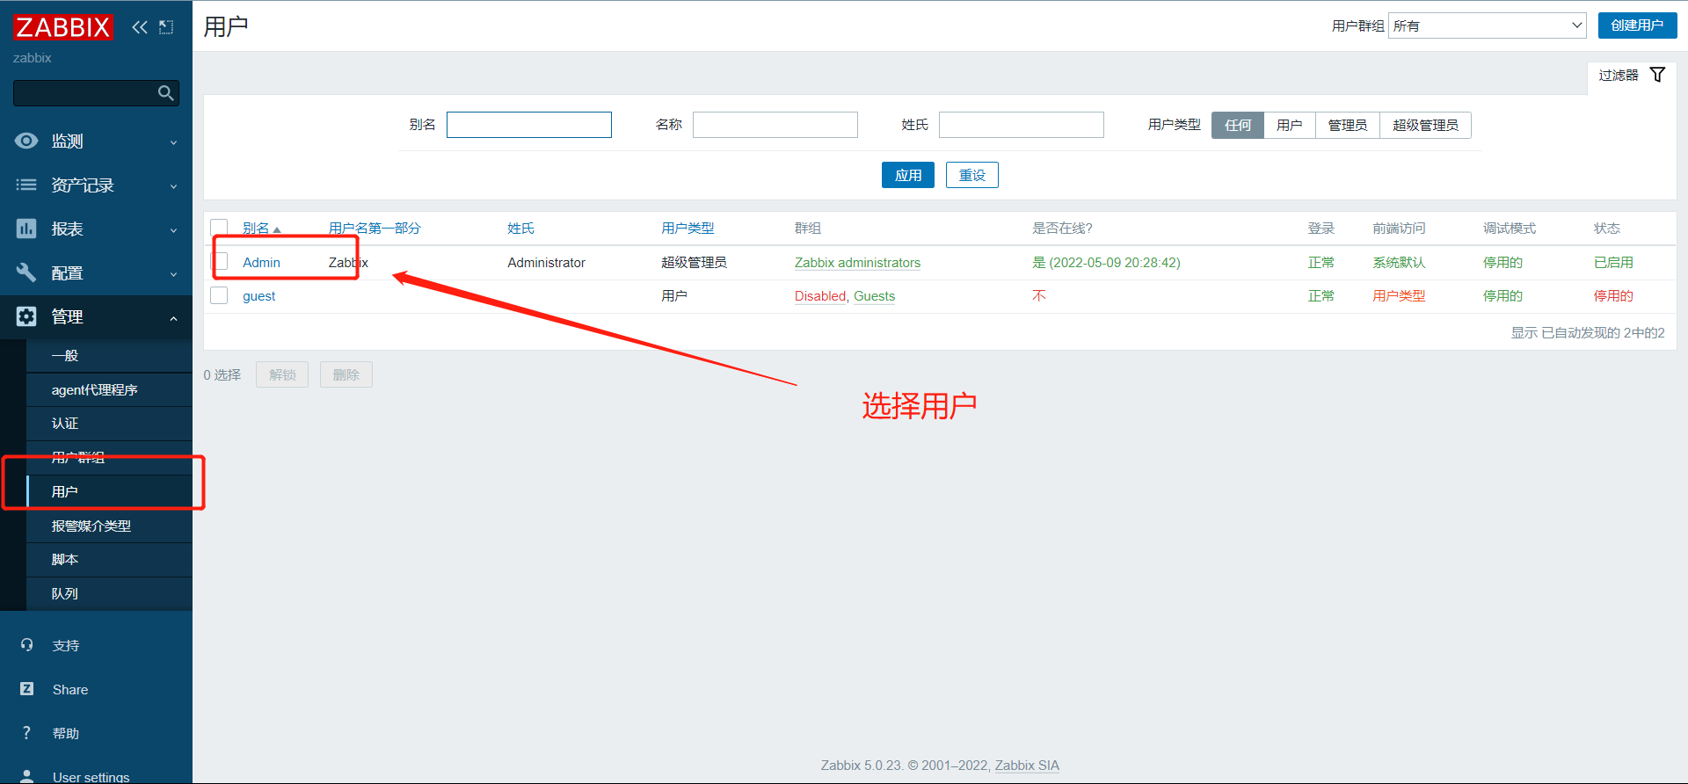
Task: Click the filter funnel icon
Action: (1657, 75)
